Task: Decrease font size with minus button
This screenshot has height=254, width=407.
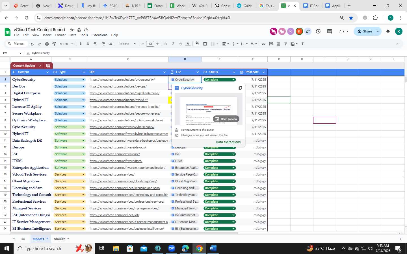Action: click(143, 44)
